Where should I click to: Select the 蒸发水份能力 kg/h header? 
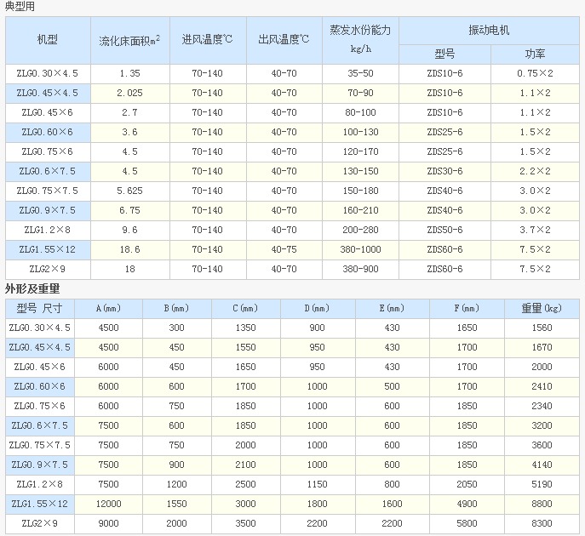coord(360,40)
